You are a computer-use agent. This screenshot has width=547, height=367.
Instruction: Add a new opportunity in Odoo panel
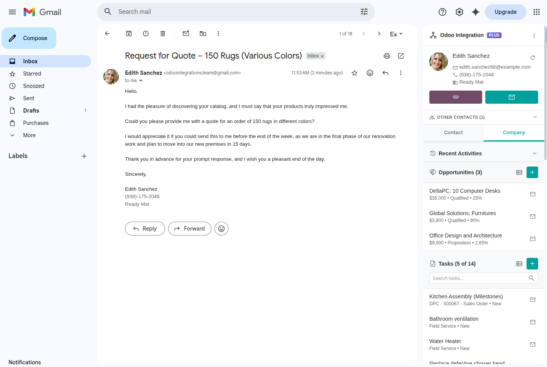click(532, 172)
